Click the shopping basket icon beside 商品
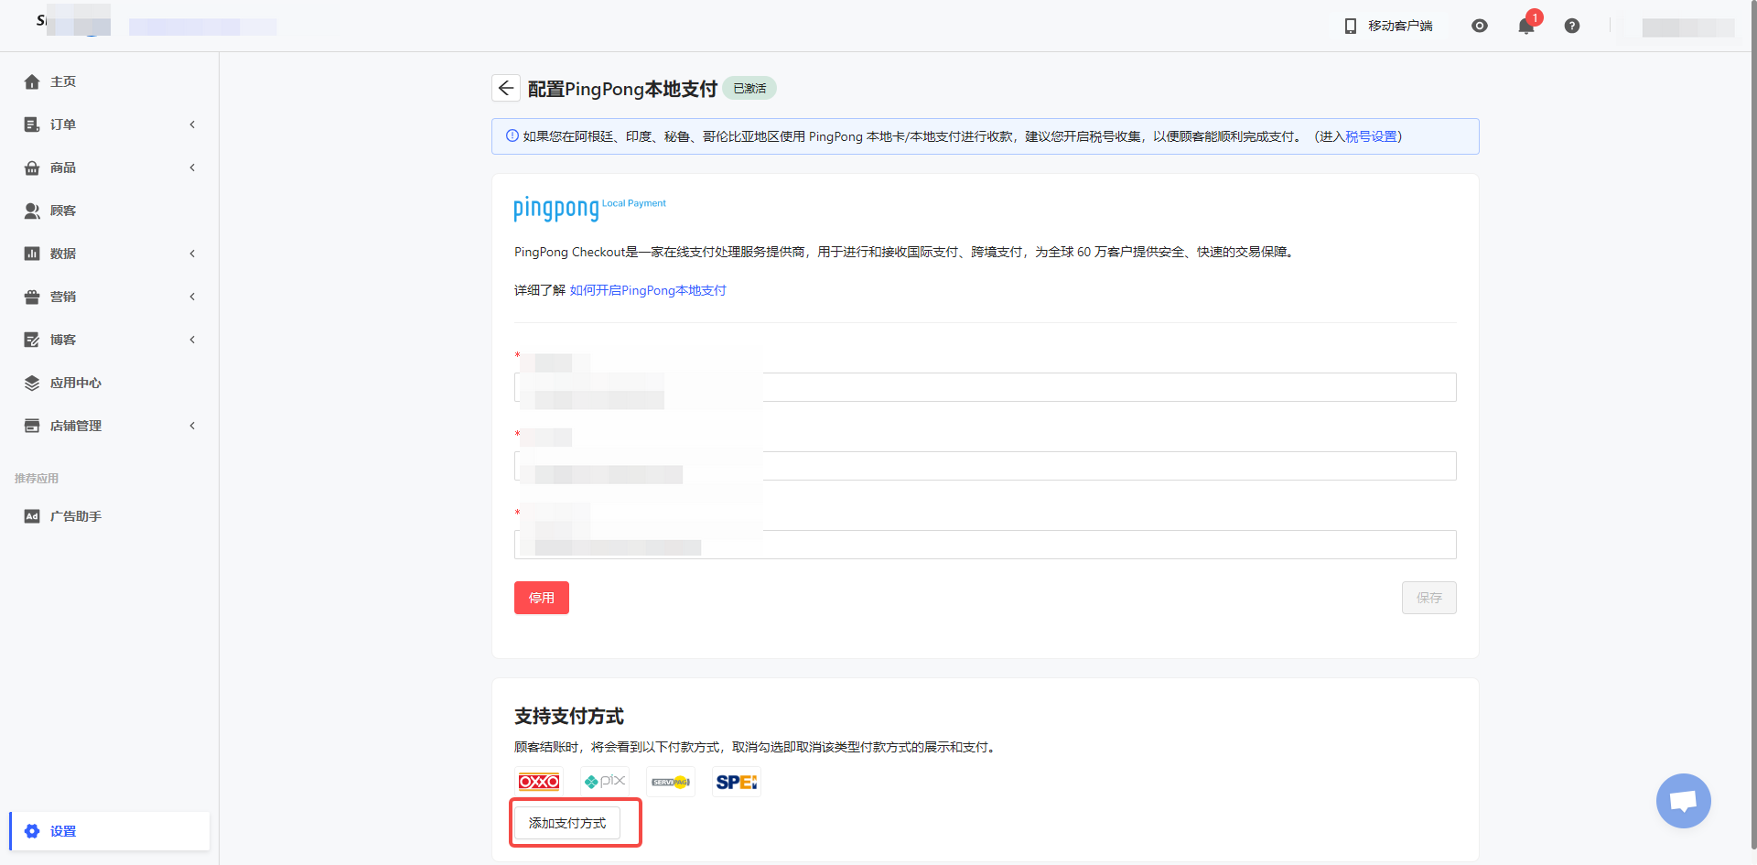Image resolution: width=1757 pixels, height=865 pixels. [32, 168]
